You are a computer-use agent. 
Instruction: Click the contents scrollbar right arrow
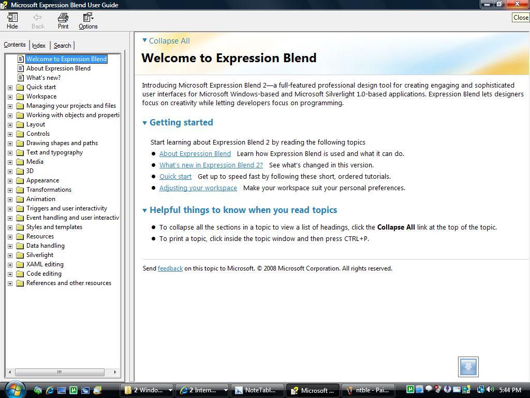point(115,372)
